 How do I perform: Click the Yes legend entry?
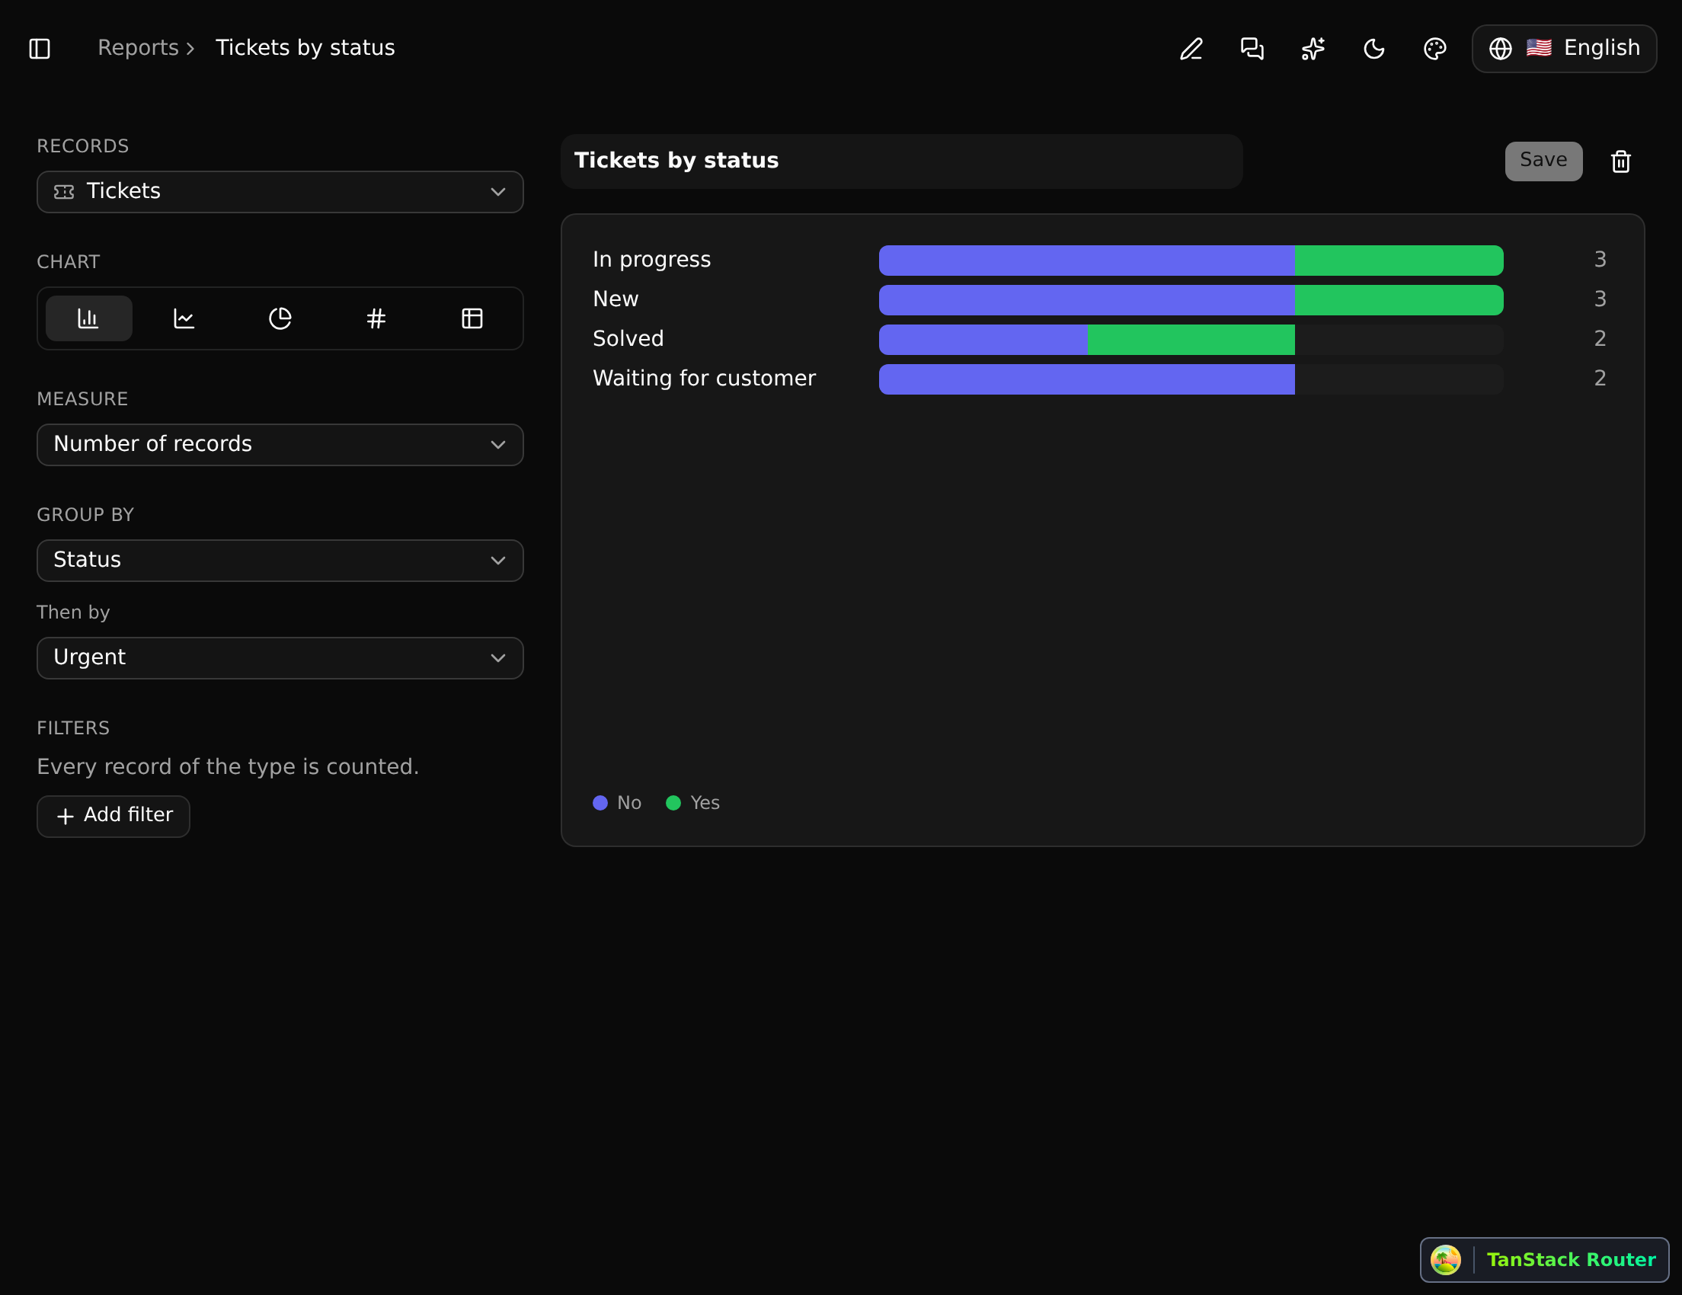pyautogui.click(x=693, y=803)
